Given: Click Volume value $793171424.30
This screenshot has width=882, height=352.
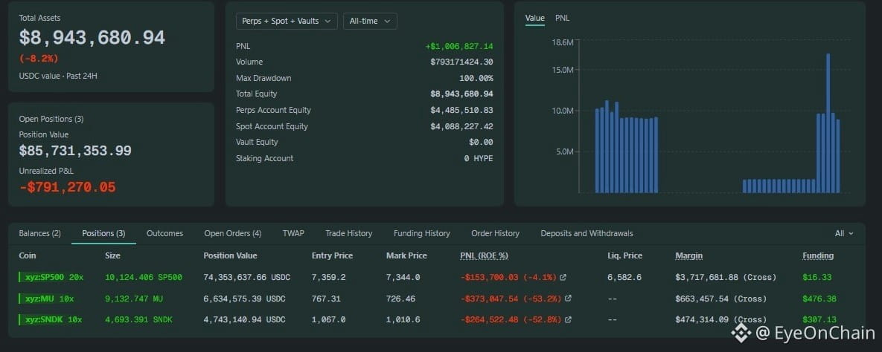Looking at the screenshot, I should tap(461, 62).
